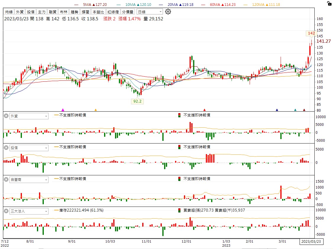Toggle the 紅綠燈 indicator overlay
This screenshot has height=249, width=333.
coord(113,12)
